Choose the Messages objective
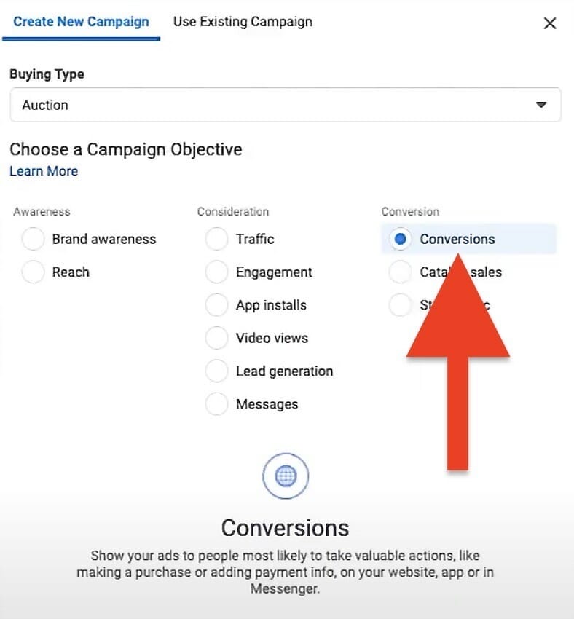The width and height of the screenshot is (574, 619). point(217,403)
